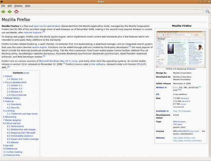Viewport: 211px width, 161px height.
Task: Open the 'Available in' infobox link
Action: pos(162,111)
